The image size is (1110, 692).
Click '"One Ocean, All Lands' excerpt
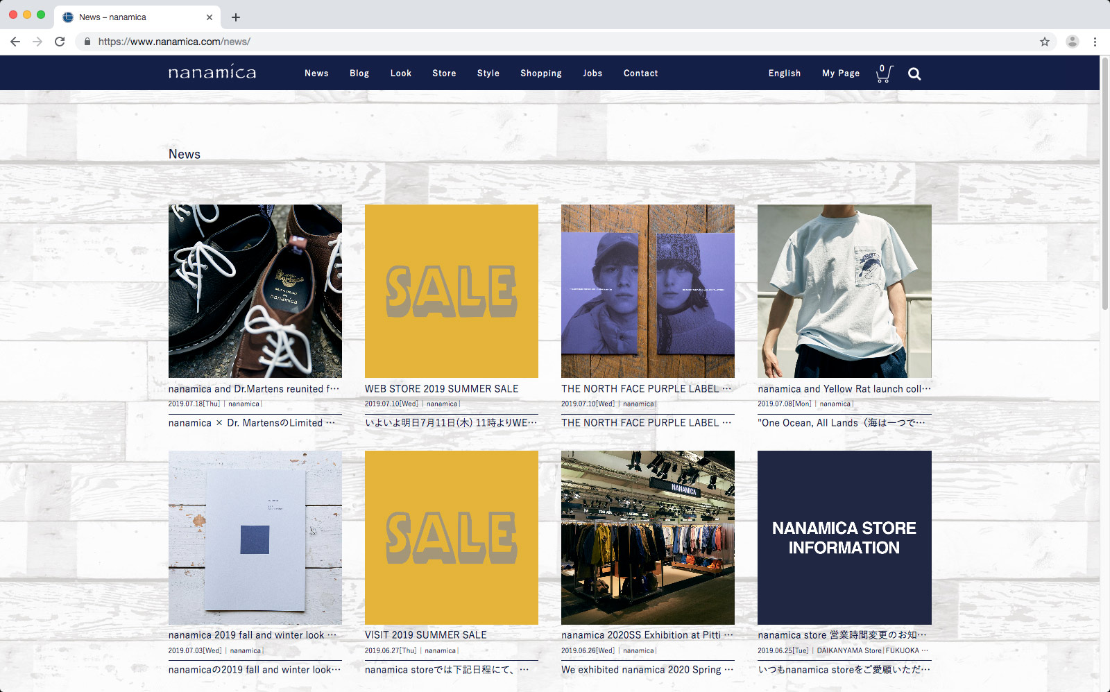(x=842, y=423)
